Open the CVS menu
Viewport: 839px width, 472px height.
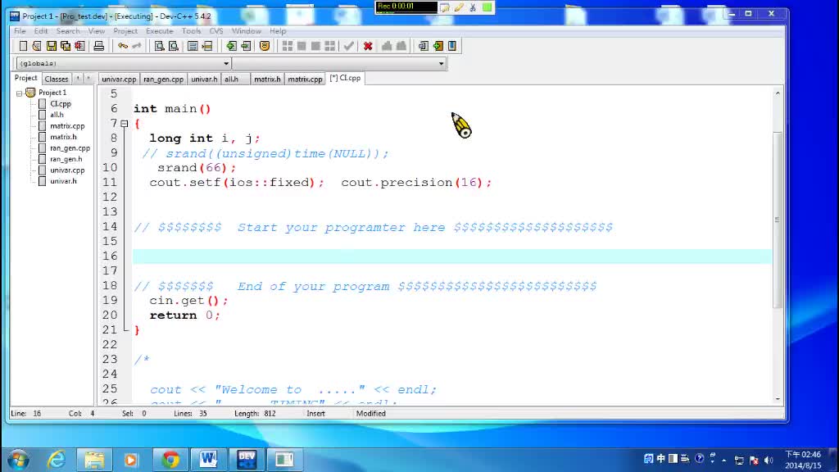(216, 31)
